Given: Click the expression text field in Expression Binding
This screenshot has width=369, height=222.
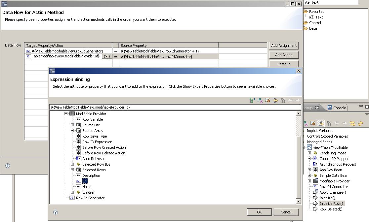Looking at the screenshot, I should [x=175, y=107].
